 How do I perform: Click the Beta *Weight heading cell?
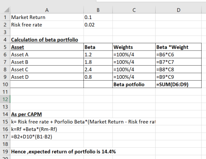pyautogui.click(x=178, y=47)
